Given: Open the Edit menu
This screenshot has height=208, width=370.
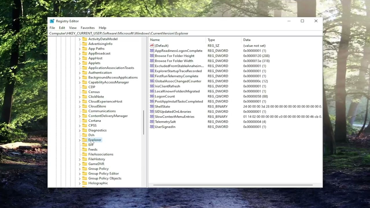Looking at the screenshot, I should click(x=62, y=28).
